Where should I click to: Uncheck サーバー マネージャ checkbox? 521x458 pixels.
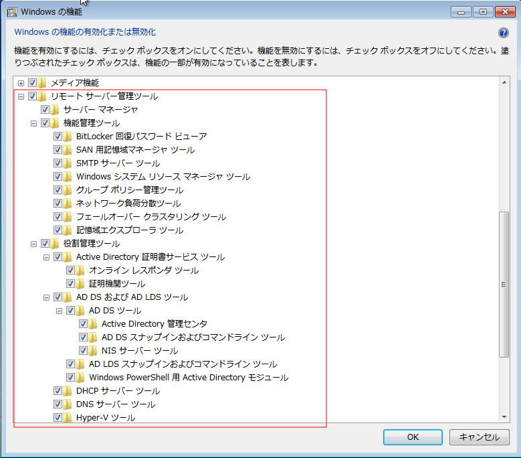point(45,109)
